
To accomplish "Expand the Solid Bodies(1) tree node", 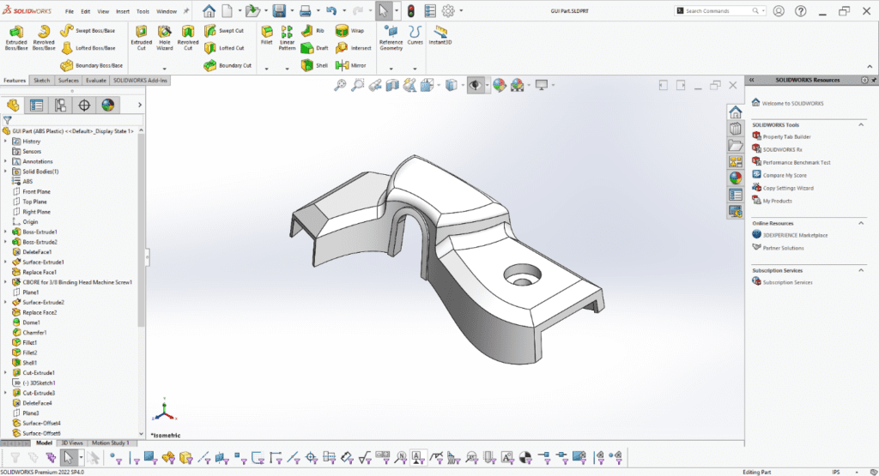I will coord(5,172).
